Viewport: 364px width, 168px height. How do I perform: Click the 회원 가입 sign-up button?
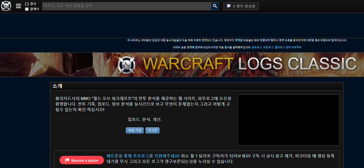[x=135, y=130]
